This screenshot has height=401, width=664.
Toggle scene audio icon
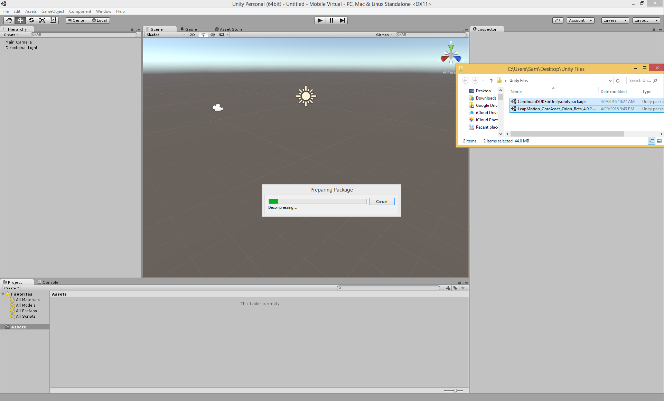pyautogui.click(x=212, y=35)
